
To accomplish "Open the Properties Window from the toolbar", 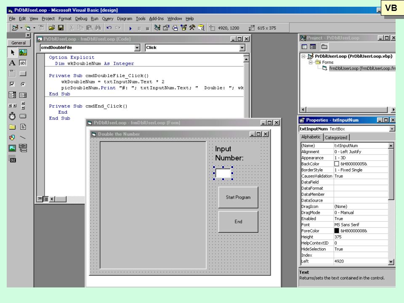I will [166, 28].
